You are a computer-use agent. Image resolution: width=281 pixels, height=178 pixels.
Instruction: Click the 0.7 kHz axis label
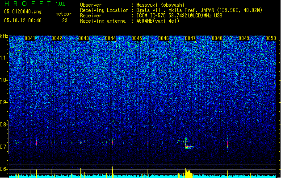coord(4,147)
